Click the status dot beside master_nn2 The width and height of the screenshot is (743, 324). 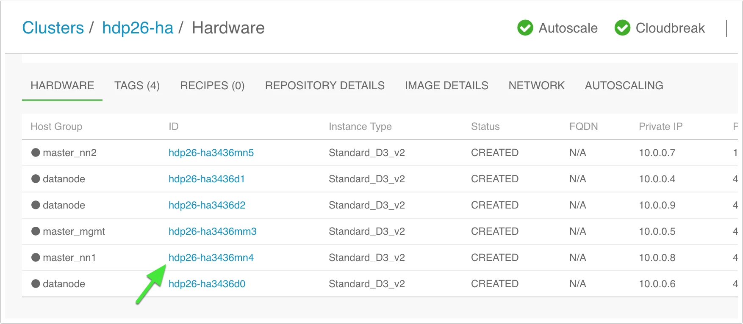click(x=36, y=152)
